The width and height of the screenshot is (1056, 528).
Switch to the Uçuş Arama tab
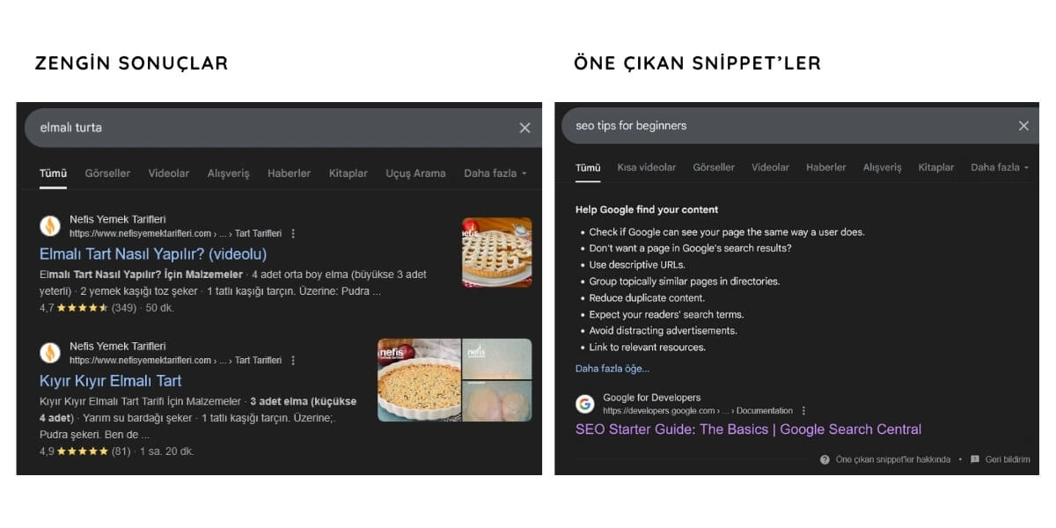tap(415, 173)
